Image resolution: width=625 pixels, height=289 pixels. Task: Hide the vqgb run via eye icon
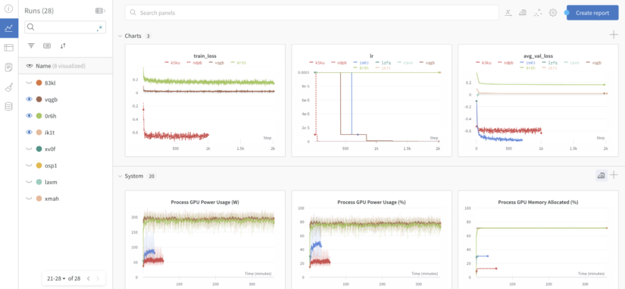click(29, 99)
